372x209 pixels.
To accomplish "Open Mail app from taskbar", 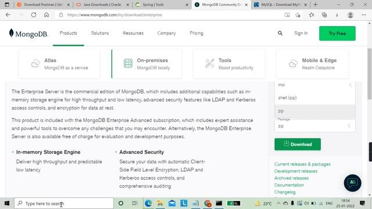I will [172, 203].
